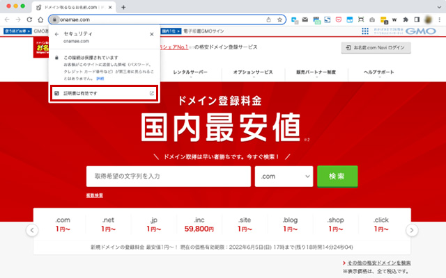Screen dimensions: 446x278
Task: Open the レンタルサーバー menu
Action: pos(190,72)
